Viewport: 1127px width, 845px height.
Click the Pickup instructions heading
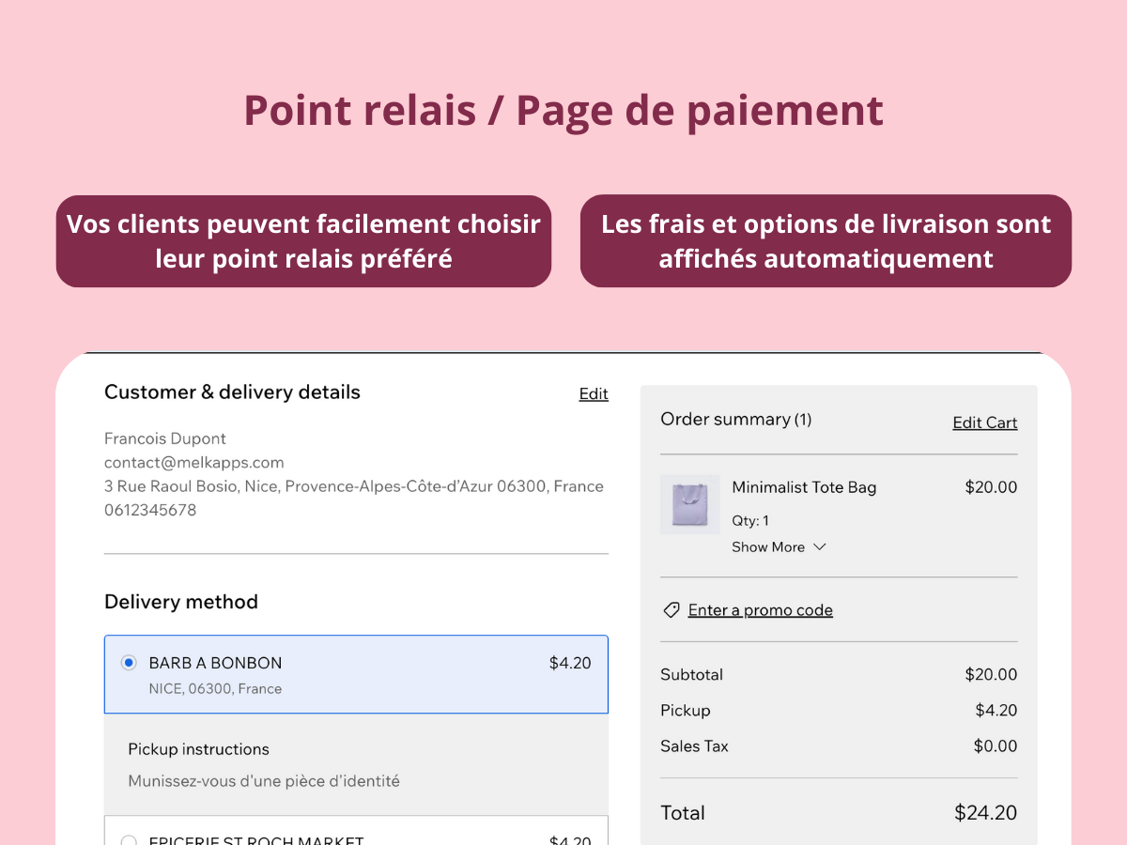tap(198, 749)
